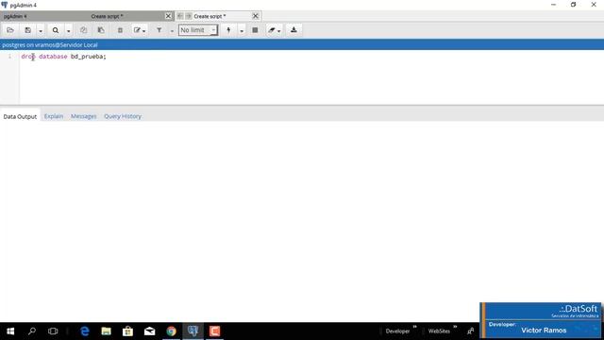Open Task View on taskbar
The height and width of the screenshot is (340, 604).
53,331
